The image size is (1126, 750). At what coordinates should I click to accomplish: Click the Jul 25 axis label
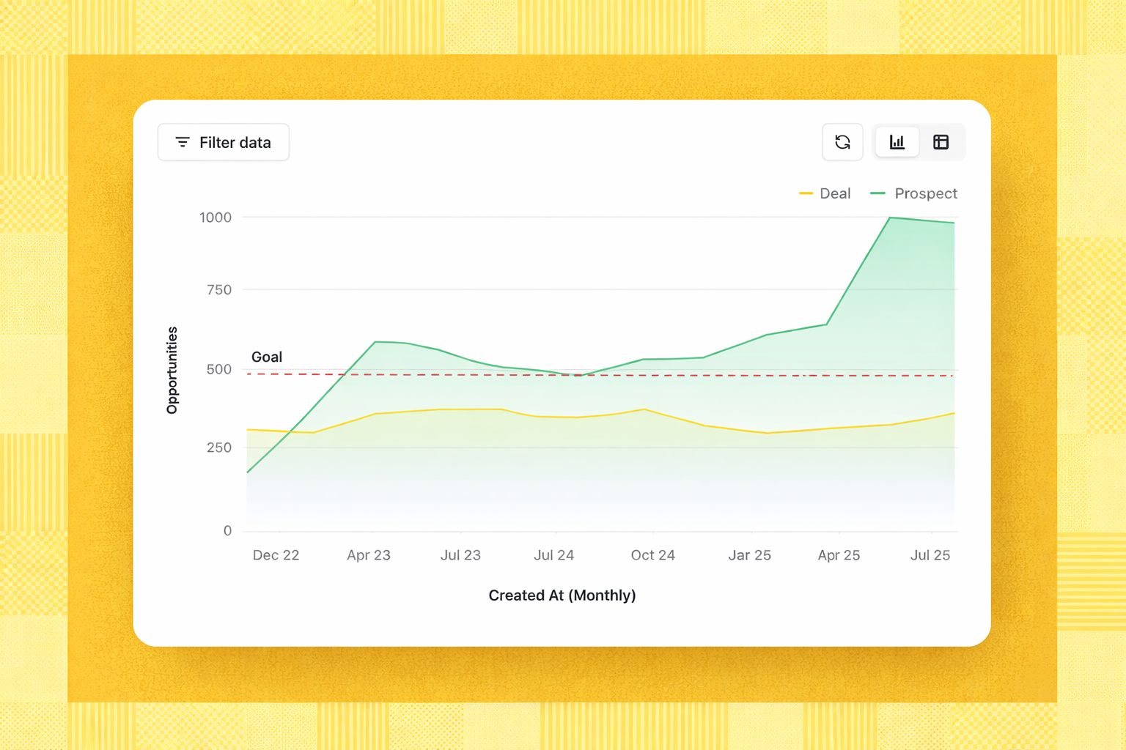coord(930,555)
